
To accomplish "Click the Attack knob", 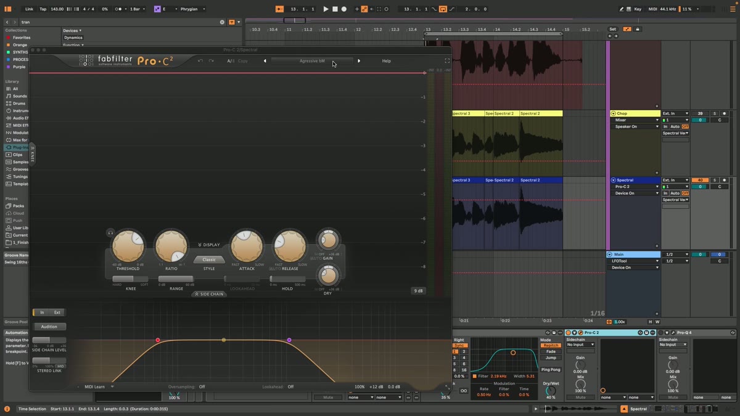I will pyautogui.click(x=246, y=246).
